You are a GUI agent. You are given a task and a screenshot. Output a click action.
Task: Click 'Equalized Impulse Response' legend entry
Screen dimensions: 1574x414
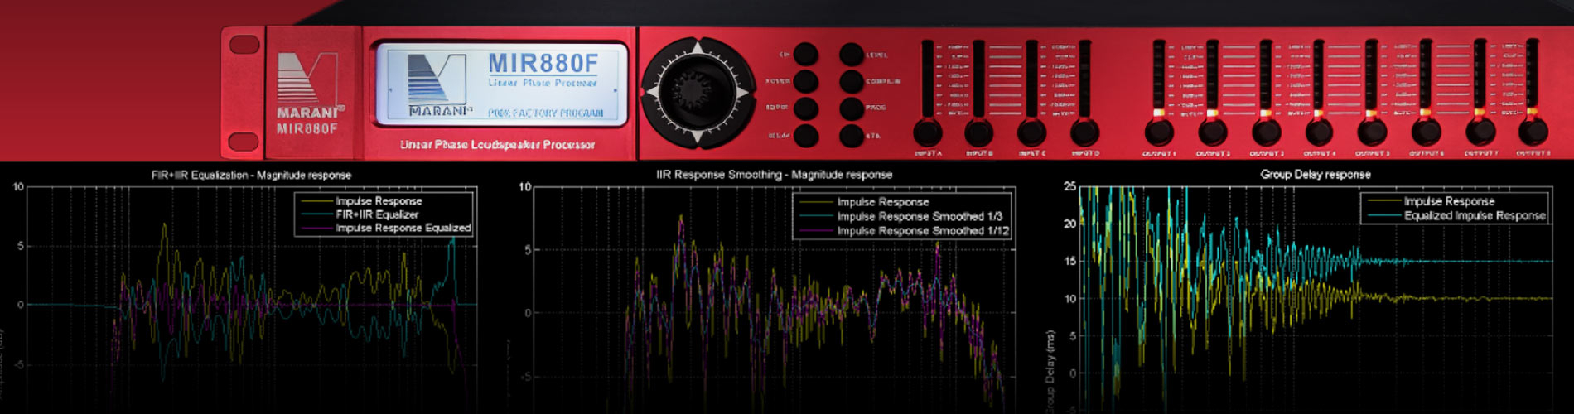(1475, 215)
